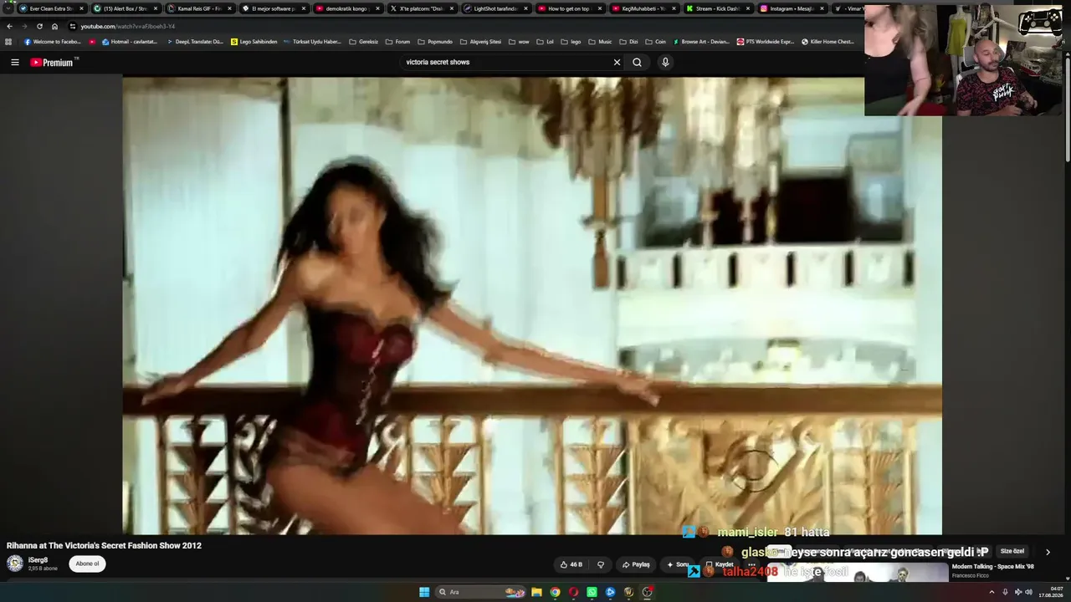Dislike the video with thumbs-down icon

[600, 564]
